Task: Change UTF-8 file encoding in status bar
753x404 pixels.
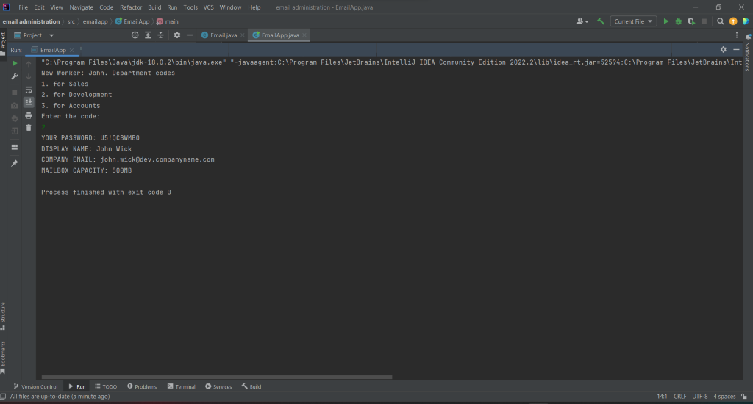Action: (x=700, y=397)
